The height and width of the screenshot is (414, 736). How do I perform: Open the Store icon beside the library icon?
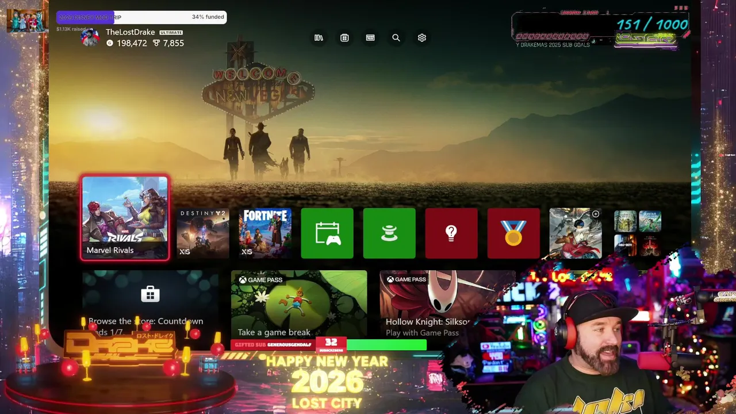tap(344, 37)
